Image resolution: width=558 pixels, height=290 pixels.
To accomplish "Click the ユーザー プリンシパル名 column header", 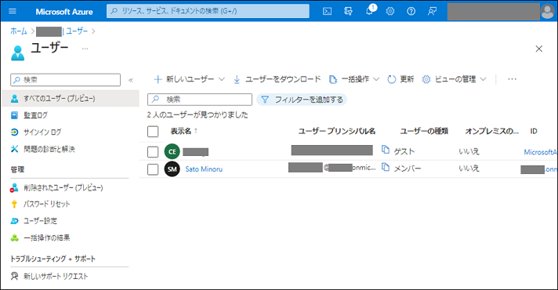I will coord(337,132).
